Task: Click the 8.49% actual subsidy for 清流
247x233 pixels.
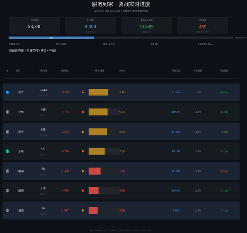Action: [x=176, y=210]
